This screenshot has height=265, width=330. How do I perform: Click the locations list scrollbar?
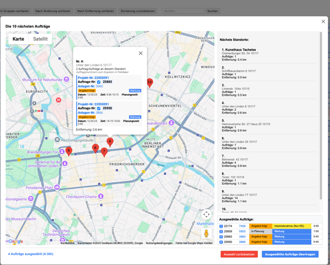pyautogui.click(x=321, y=116)
